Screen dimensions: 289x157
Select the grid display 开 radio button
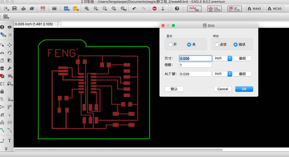pos(170,45)
